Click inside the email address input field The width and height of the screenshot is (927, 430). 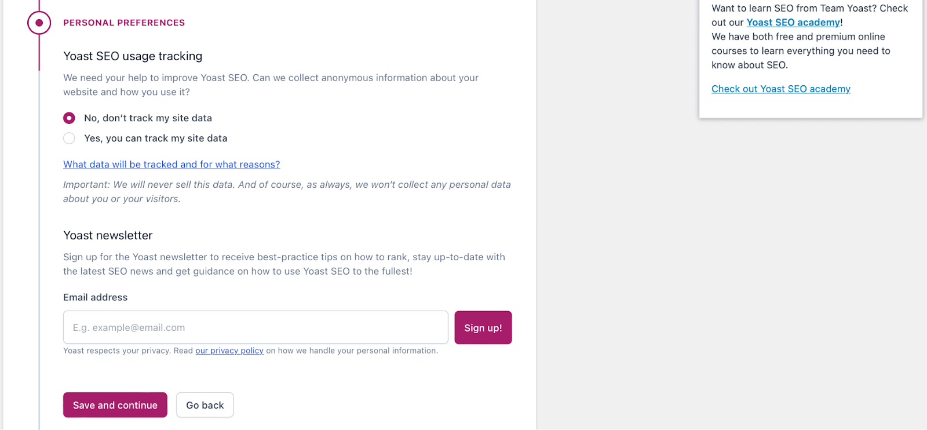pyautogui.click(x=255, y=327)
